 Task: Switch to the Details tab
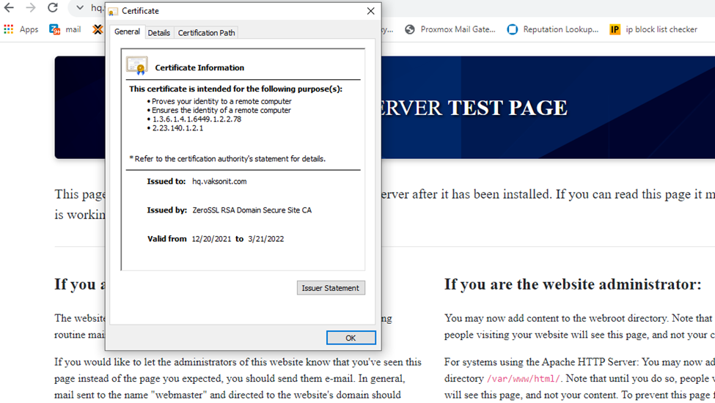pos(158,33)
